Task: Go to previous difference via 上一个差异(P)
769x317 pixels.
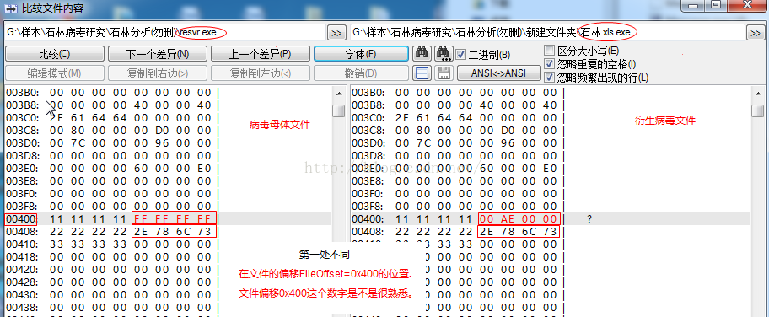Action: click(x=261, y=53)
